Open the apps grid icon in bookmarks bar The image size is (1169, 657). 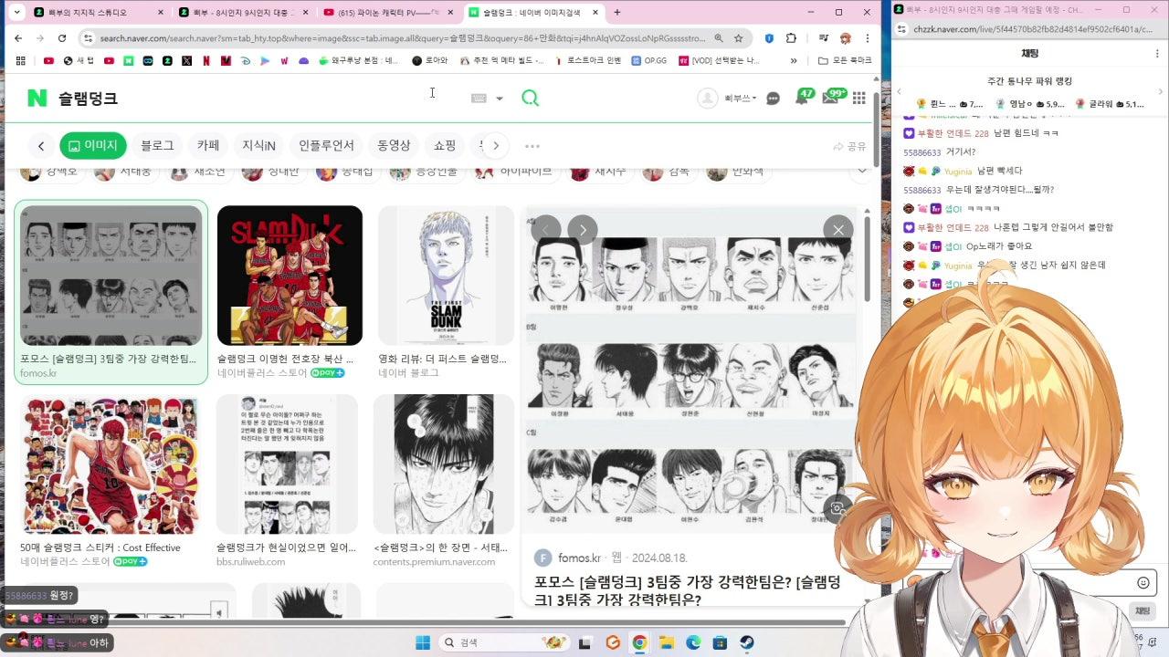(22, 60)
